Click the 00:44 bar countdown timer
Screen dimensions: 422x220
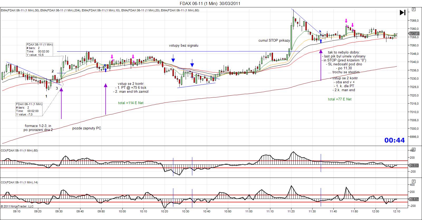[395, 140]
